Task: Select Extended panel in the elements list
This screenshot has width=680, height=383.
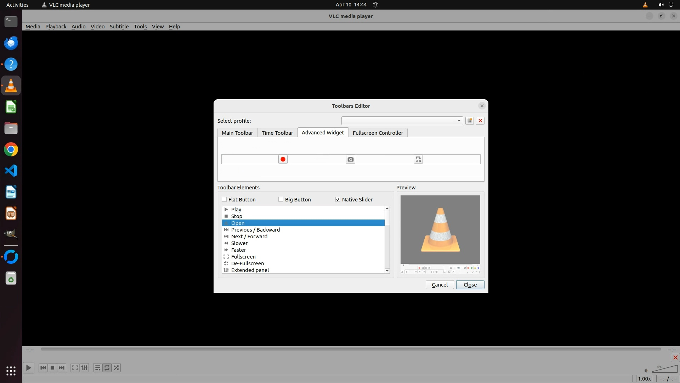Action: click(250, 270)
